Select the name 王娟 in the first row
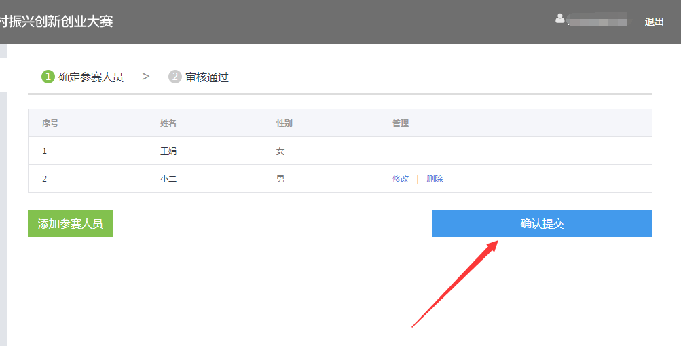The width and height of the screenshot is (681, 346). [168, 151]
